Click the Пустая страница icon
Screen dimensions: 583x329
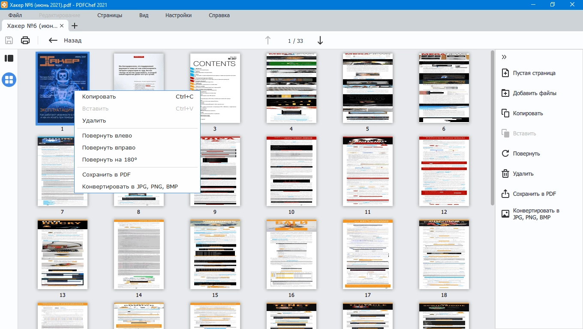505,73
